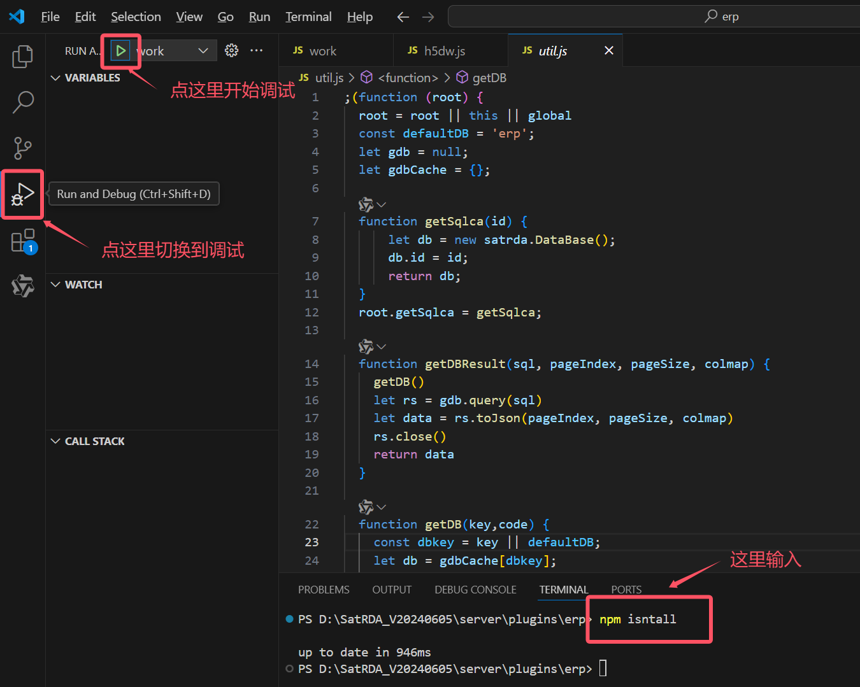Click the function symbol icon in breadcrumb
The width and height of the screenshot is (860, 687).
pos(366,78)
